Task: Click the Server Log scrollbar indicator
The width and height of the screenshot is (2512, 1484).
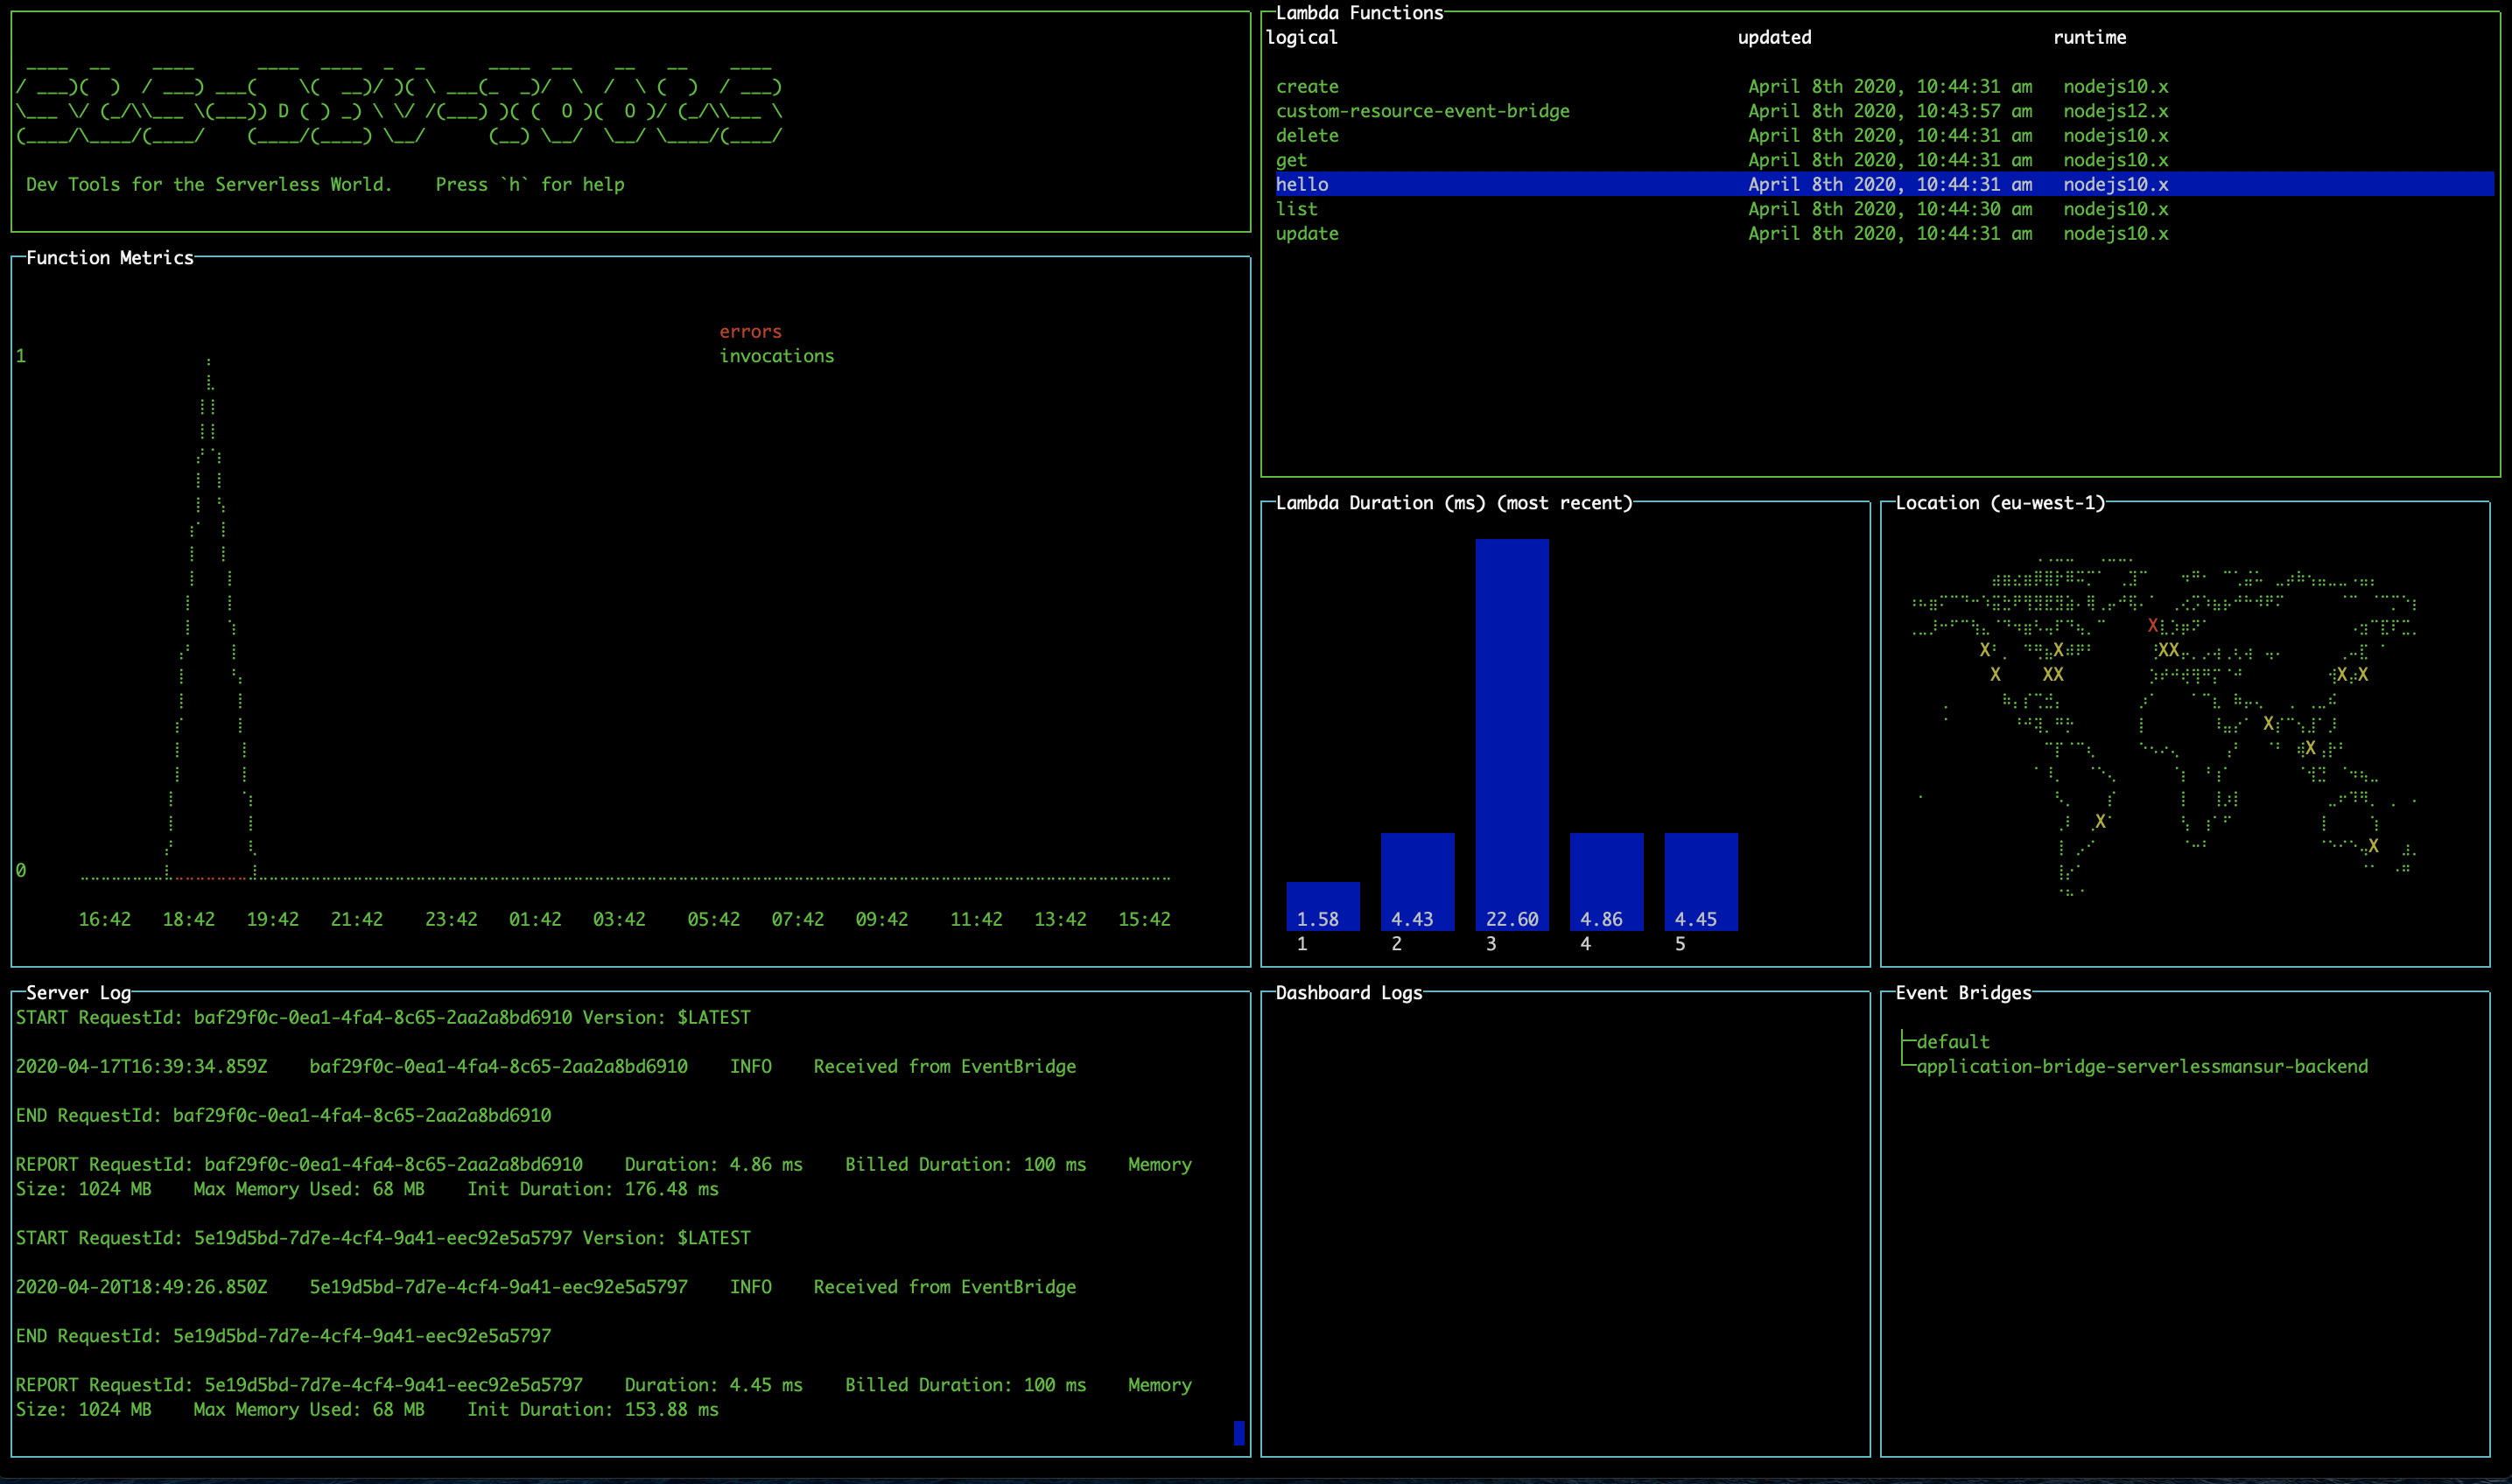Action: point(1239,1433)
